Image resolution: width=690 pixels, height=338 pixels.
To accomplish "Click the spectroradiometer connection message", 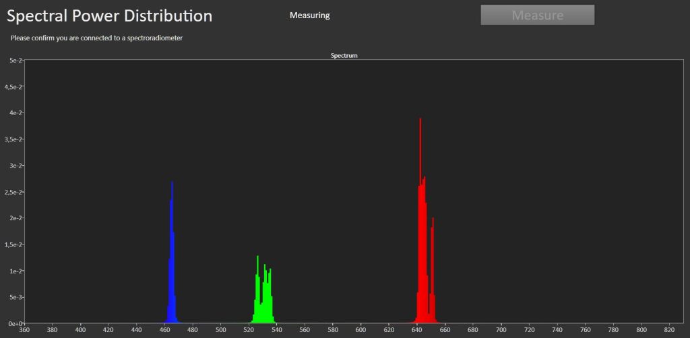I will (x=97, y=38).
